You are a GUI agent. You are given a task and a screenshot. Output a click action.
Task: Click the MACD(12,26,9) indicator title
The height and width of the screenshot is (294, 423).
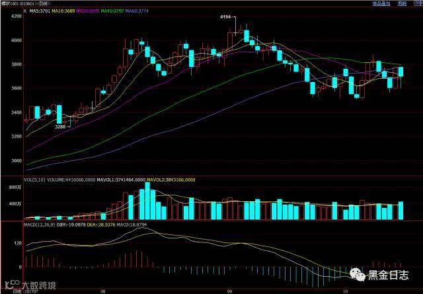coord(40,225)
